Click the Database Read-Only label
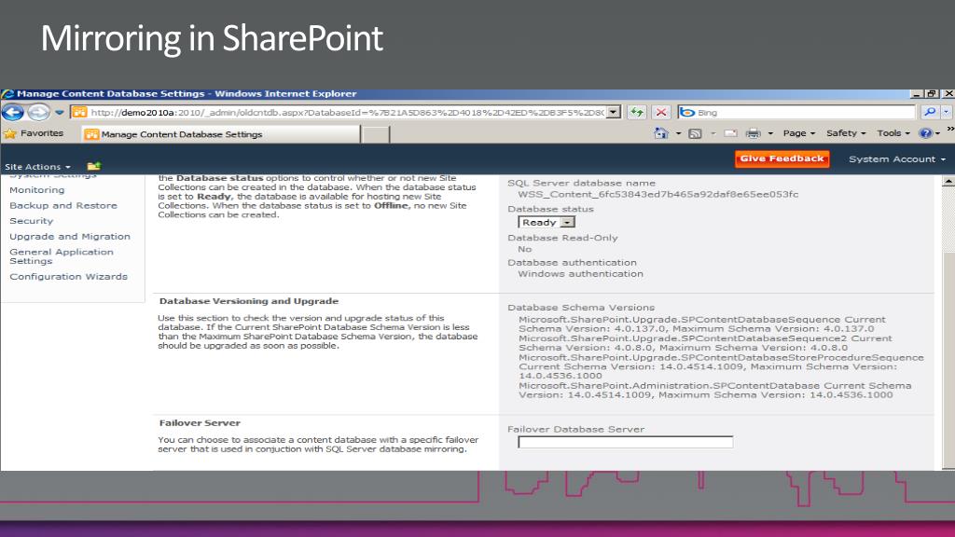Viewport: 955px width, 537px height. 562,238
